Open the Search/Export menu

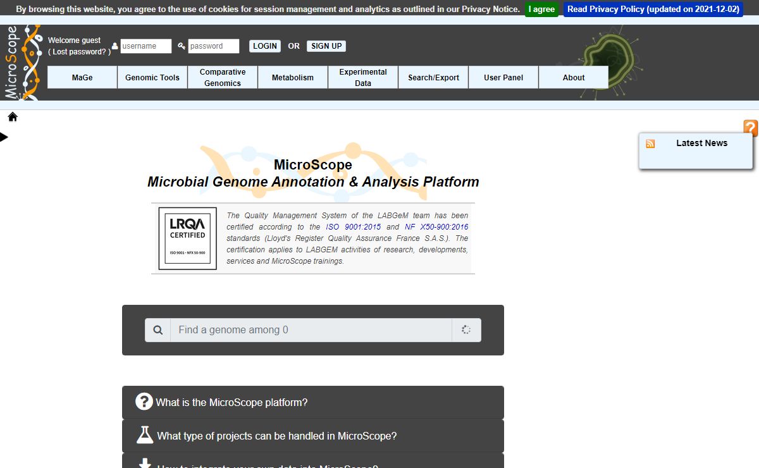(433, 77)
